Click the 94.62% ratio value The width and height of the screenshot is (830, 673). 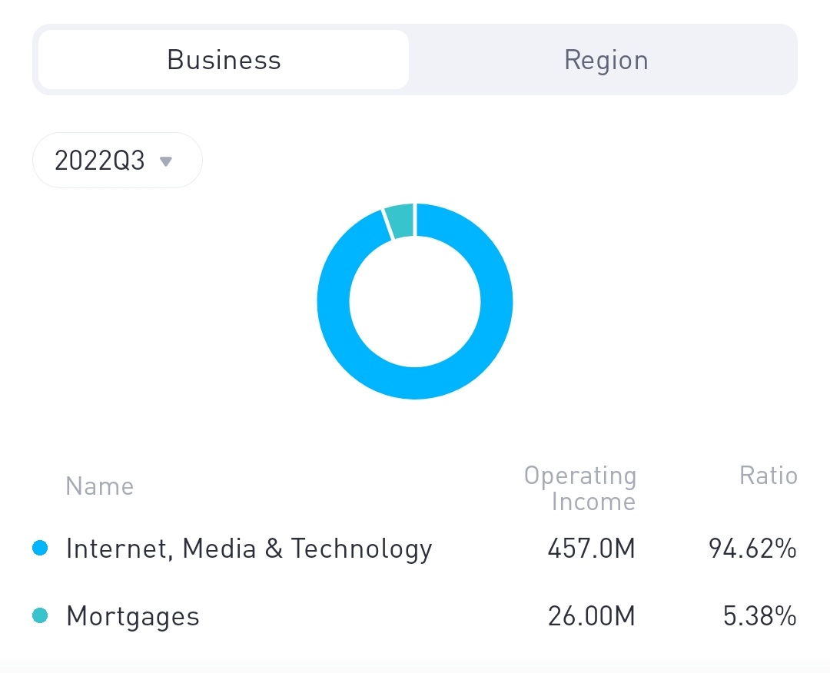click(x=752, y=549)
